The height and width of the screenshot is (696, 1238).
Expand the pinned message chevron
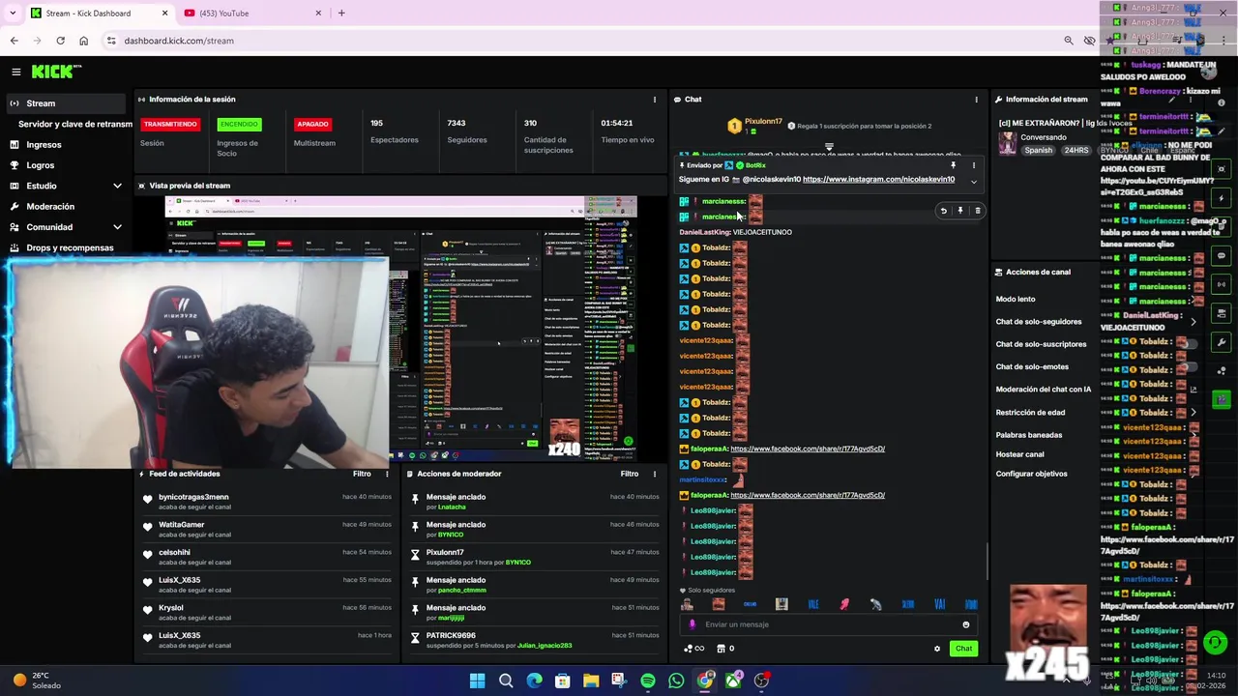click(974, 182)
